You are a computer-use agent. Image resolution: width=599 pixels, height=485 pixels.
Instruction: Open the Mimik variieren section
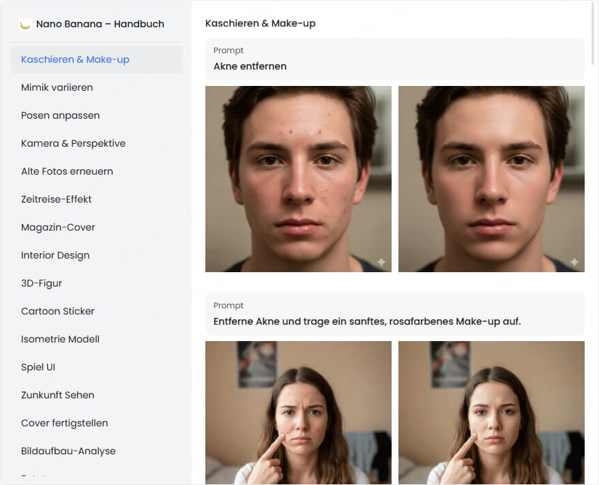click(x=57, y=87)
